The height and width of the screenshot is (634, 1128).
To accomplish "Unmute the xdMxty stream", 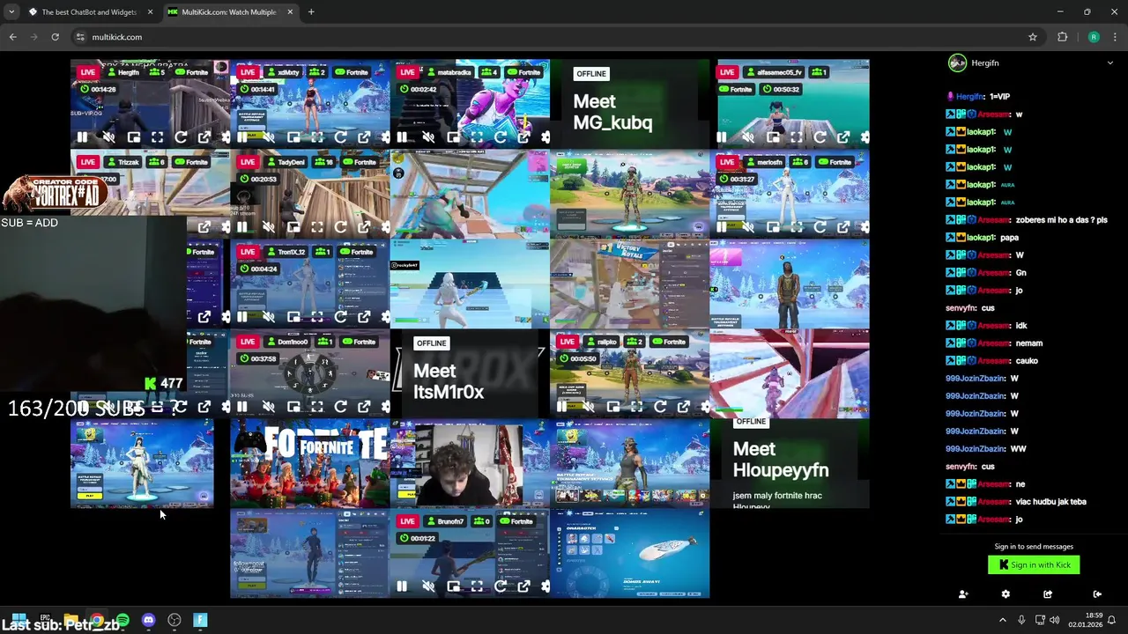I will (x=269, y=137).
